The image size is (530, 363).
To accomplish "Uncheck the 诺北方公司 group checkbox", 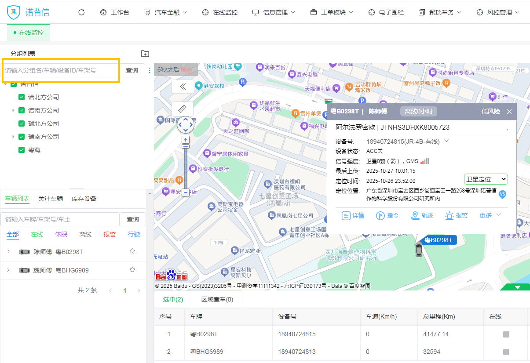I will pos(21,97).
